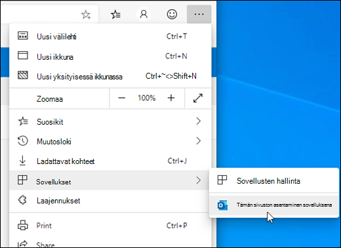Enter full screen with the diagonal arrow icon
This screenshot has width=341, height=248.
[x=198, y=98]
